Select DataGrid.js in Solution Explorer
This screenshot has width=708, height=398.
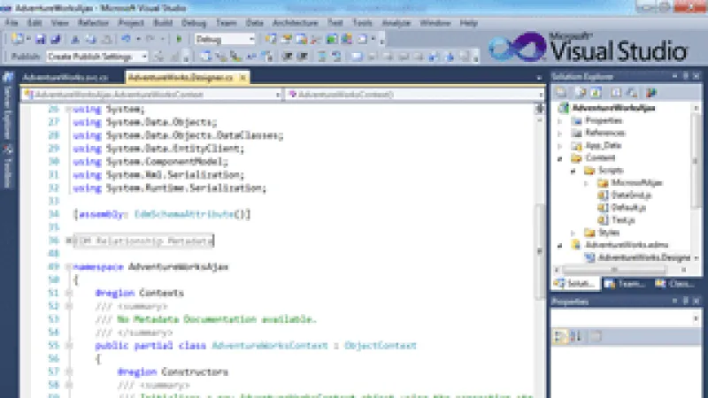(x=631, y=195)
